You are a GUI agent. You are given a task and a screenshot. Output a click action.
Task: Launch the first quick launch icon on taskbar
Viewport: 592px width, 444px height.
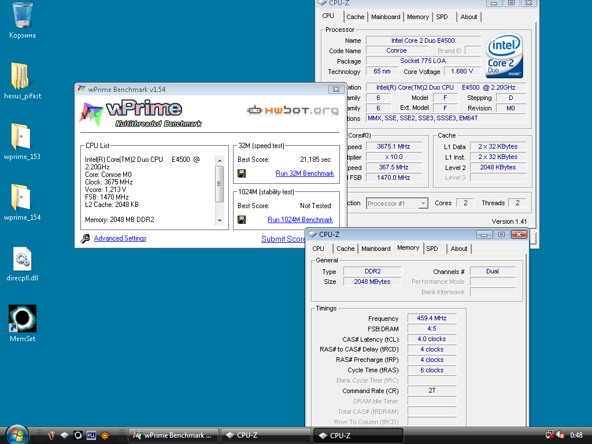click(51, 435)
